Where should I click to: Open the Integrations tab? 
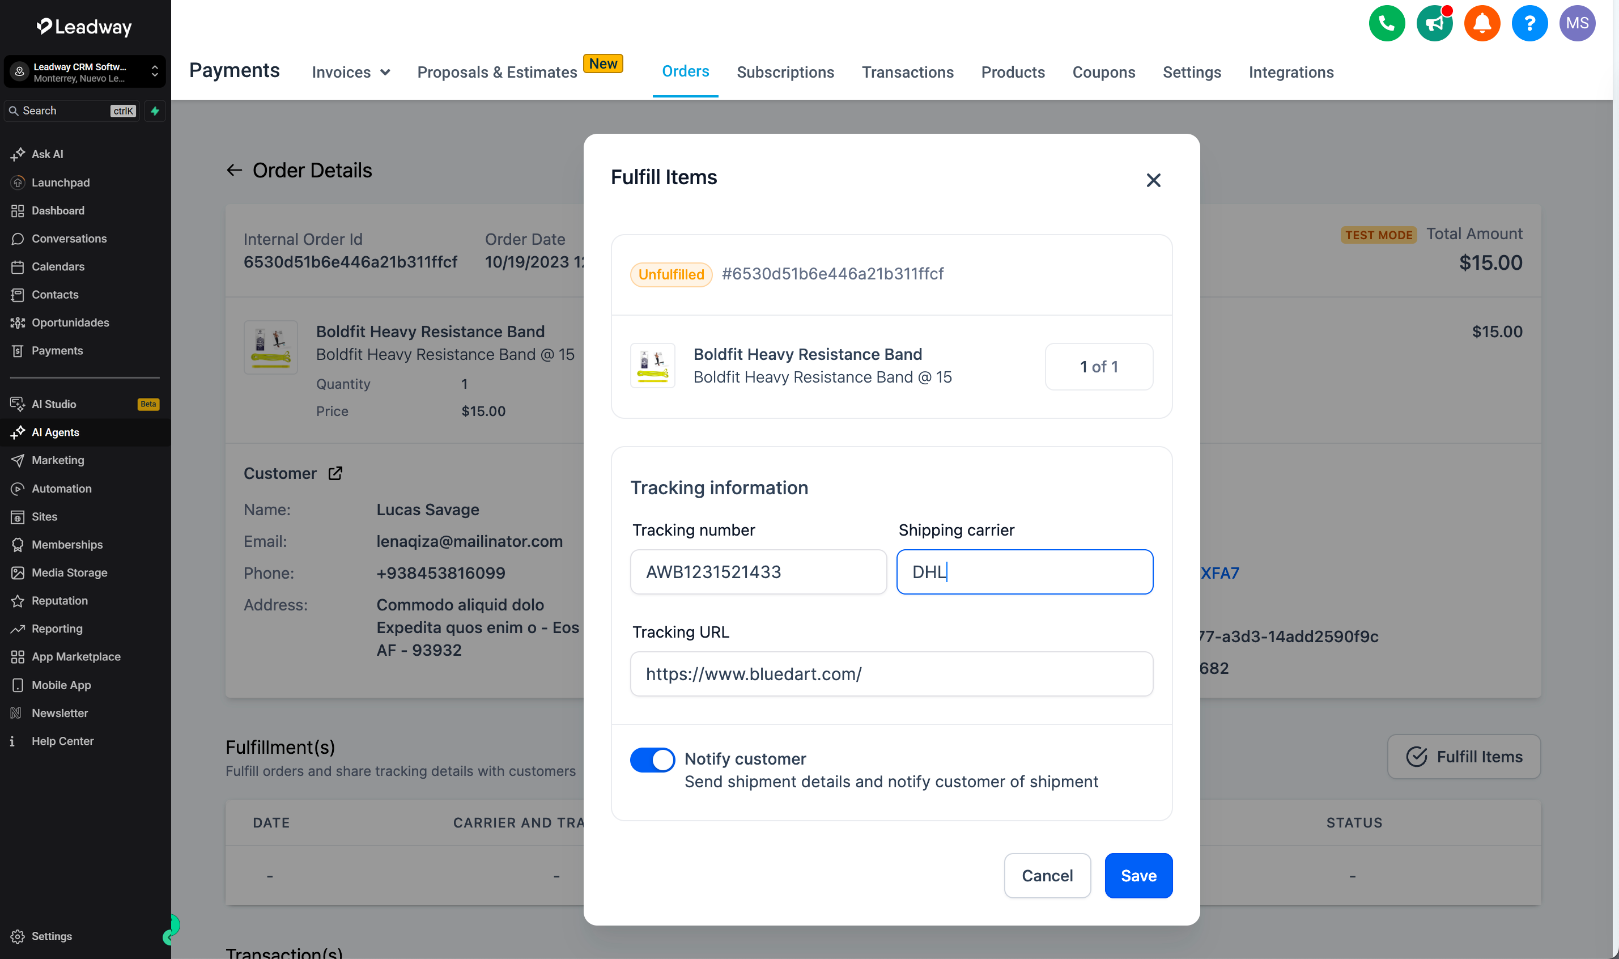click(x=1291, y=73)
